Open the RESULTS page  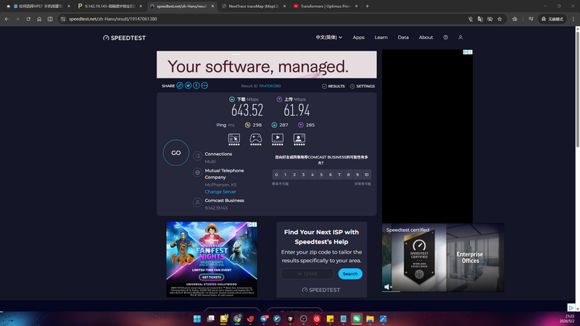click(x=333, y=86)
